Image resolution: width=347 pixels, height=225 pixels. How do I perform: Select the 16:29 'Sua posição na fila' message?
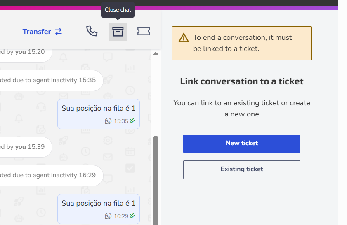coord(99,209)
